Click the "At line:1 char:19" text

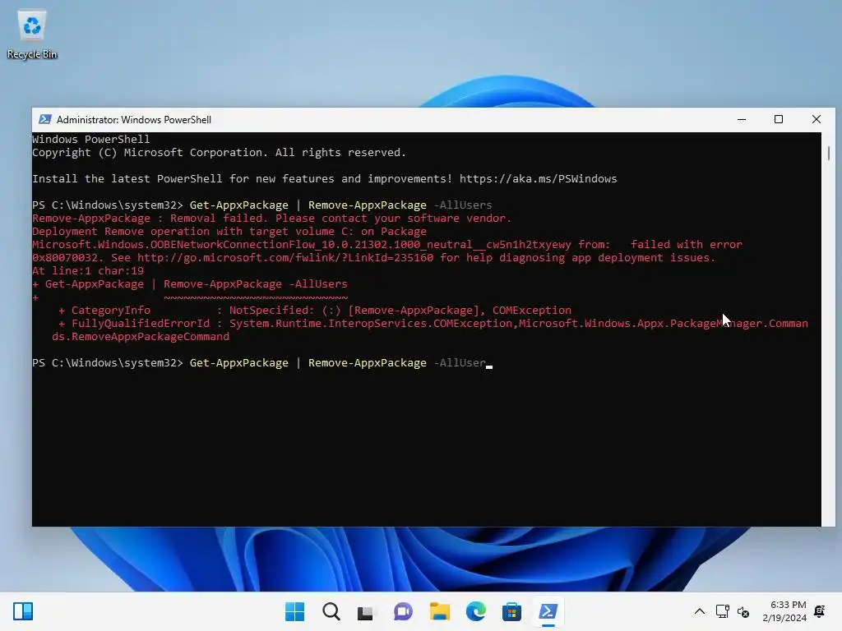(87, 271)
